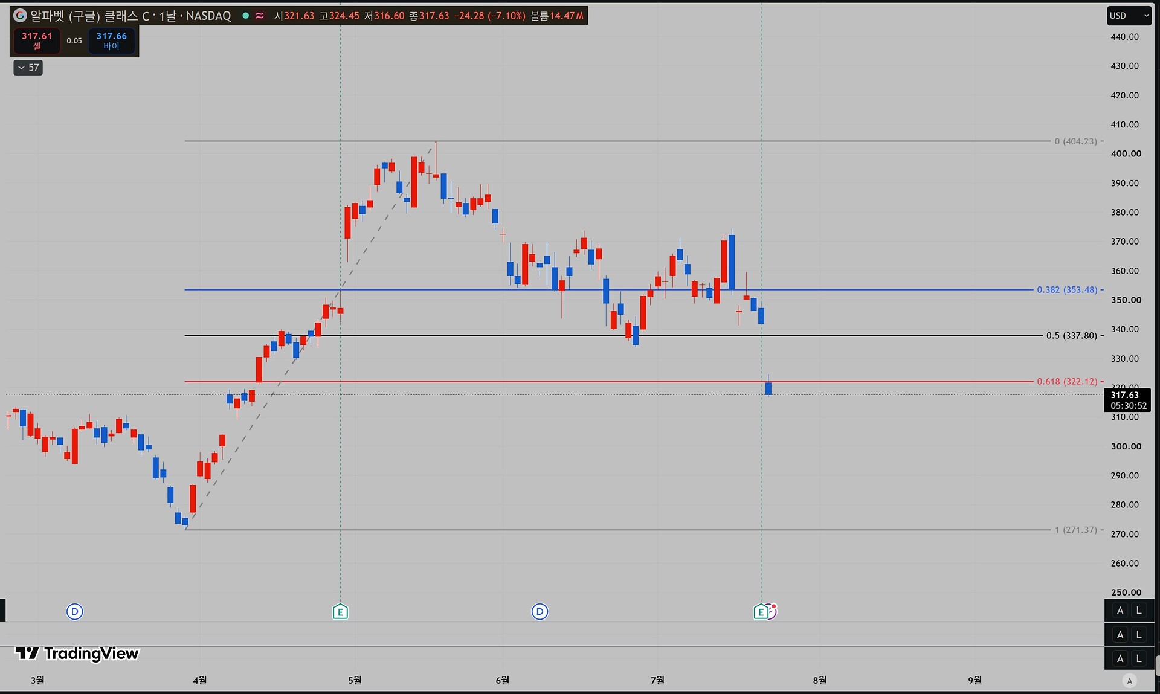Click the 317.66 바이 buy button
The image size is (1160, 694).
tap(111, 40)
